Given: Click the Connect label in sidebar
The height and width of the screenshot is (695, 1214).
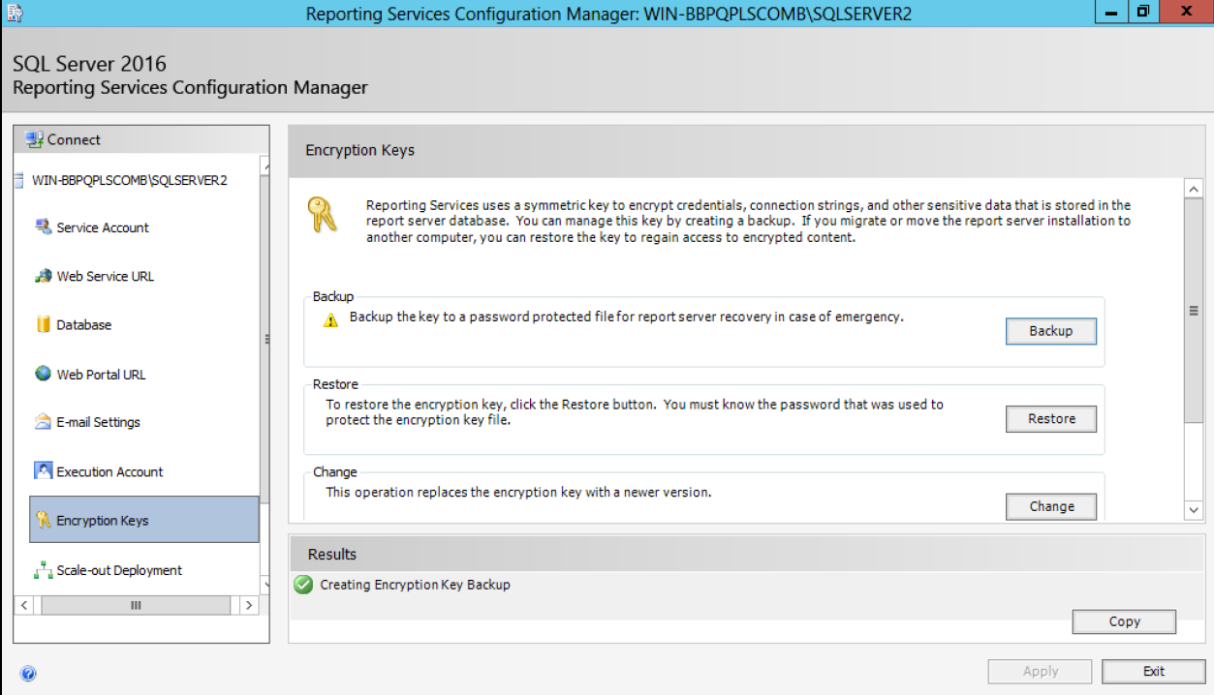Looking at the screenshot, I should [x=74, y=139].
